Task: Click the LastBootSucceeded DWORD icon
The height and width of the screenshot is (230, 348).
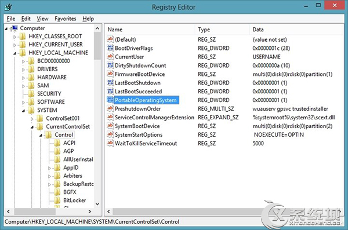Action: pyautogui.click(x=110, y=92)
